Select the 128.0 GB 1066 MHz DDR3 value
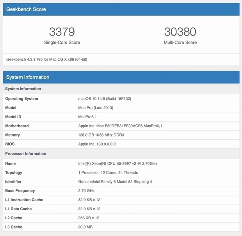Screen dimensions: 242x236 [101, 135]
